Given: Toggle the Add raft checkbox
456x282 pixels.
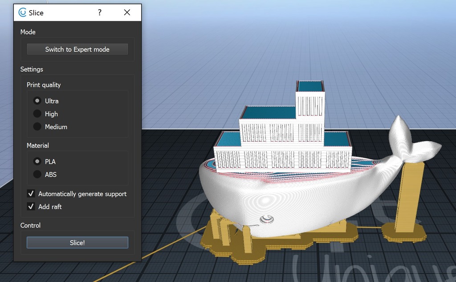Looking at the screenshot, I should (31, 206).
